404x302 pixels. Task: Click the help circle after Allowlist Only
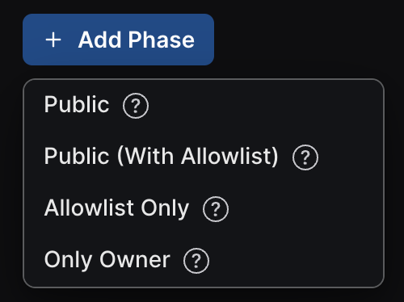pyautogui.click(x=216, y=209)
